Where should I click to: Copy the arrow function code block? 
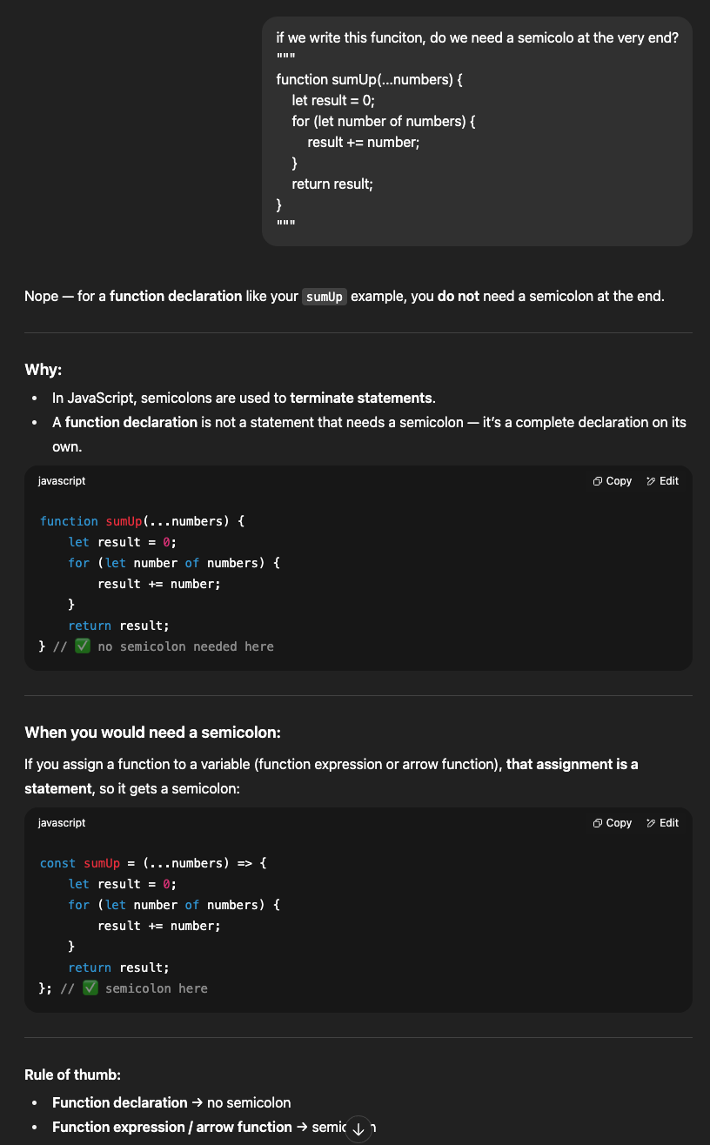coord(612,823)
